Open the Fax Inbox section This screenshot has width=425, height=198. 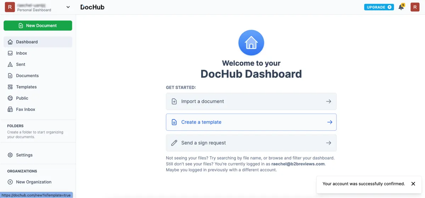tap(38, 109)
